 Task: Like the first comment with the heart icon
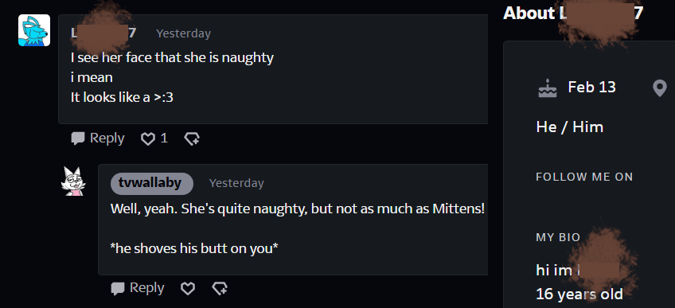coord(148,138)
